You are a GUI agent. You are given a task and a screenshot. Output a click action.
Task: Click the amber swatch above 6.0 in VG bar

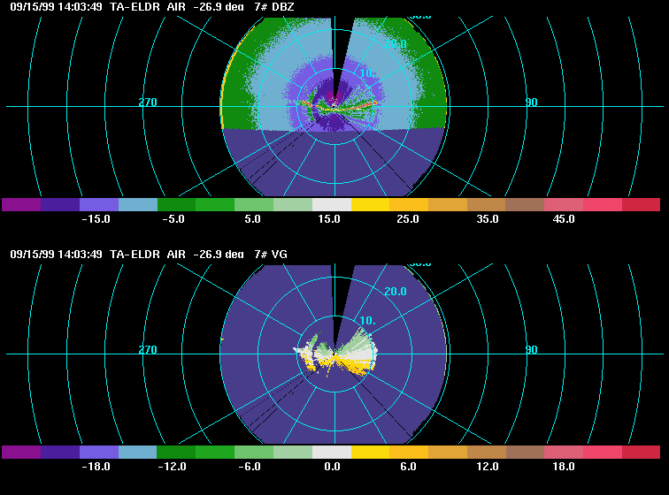point(409,452)
